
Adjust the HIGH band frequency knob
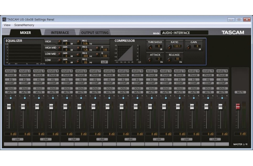pos(79,42)
